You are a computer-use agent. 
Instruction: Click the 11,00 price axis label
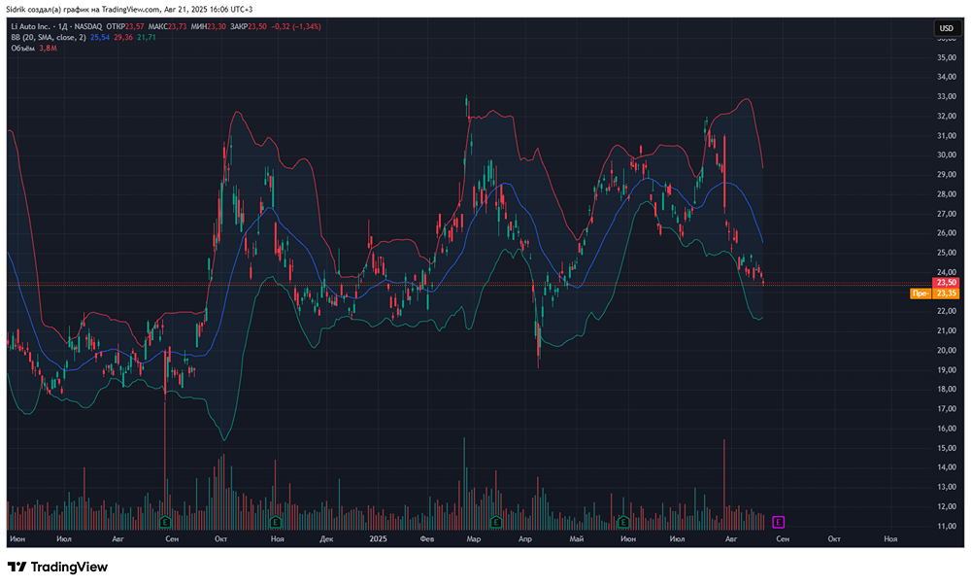[946, 526]
